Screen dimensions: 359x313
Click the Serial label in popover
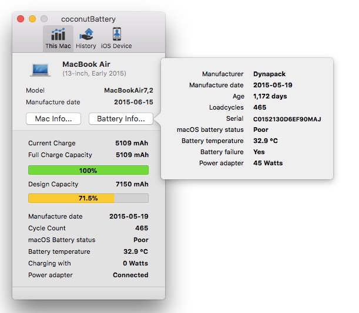pos(234,118)
